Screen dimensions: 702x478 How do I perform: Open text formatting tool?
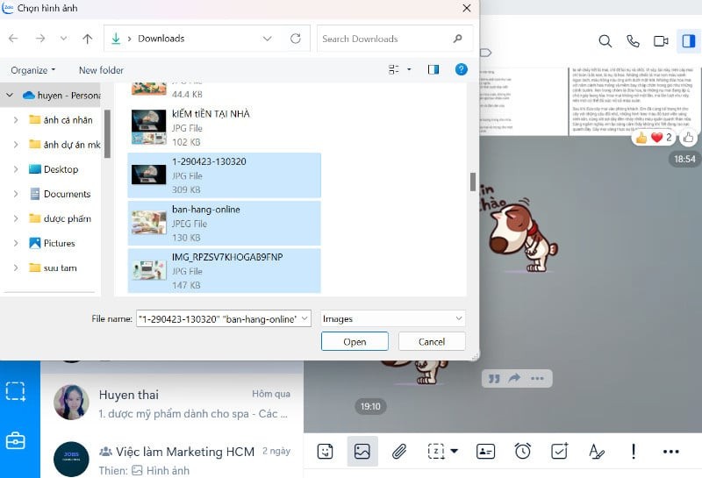[597, 451]
